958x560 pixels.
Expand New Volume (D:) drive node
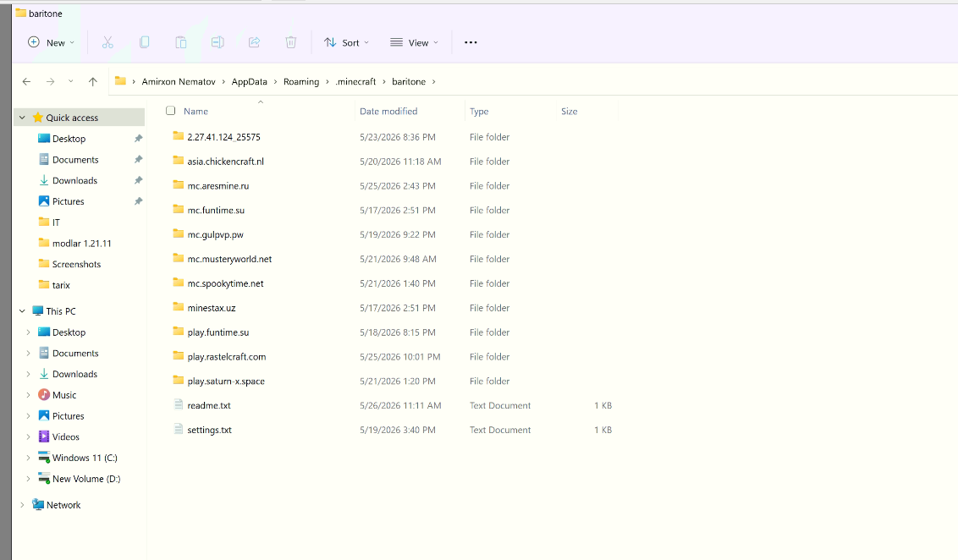click(x=28, y=479)
